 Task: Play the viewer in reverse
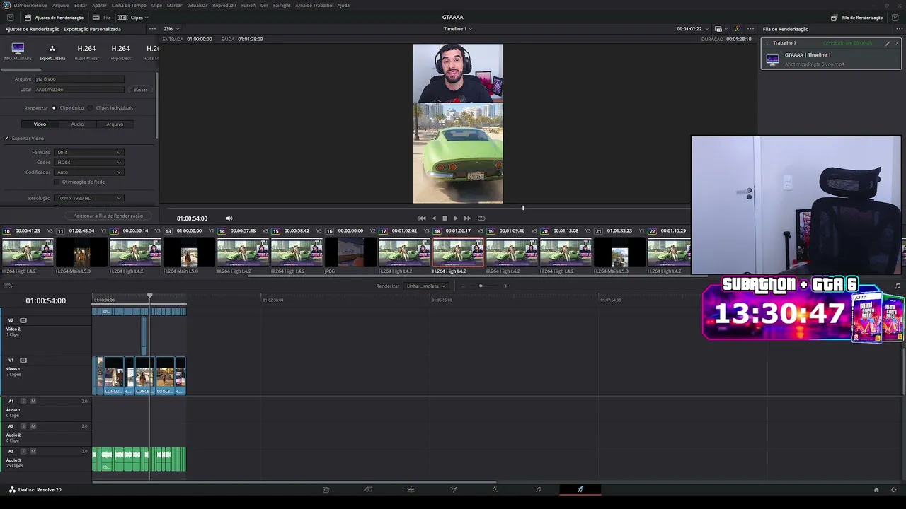click(x=434, y=218)
